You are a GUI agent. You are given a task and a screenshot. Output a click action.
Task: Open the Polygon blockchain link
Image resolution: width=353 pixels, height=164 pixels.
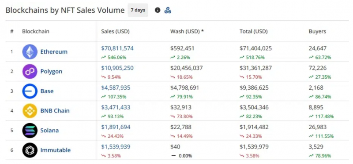tap(51, 71)
